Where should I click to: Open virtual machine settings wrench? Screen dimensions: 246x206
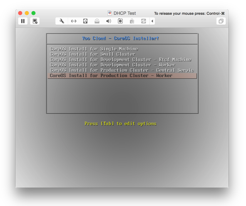tap(62, 21)
